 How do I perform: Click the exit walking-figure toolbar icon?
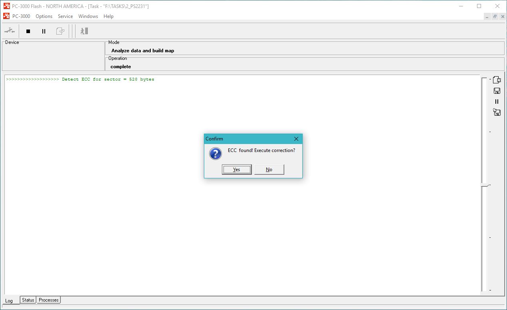click(x=84, y=31)
